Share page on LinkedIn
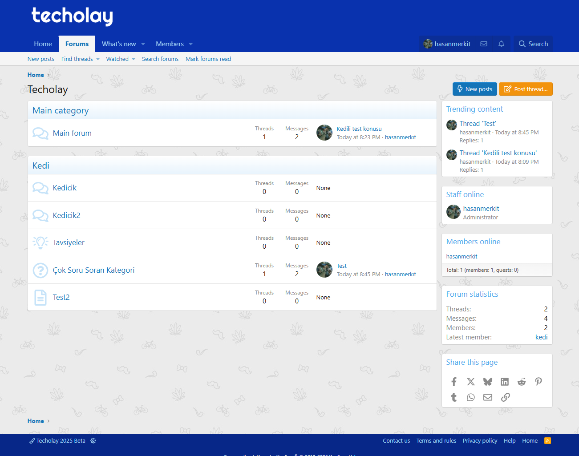 click(505, 382)
